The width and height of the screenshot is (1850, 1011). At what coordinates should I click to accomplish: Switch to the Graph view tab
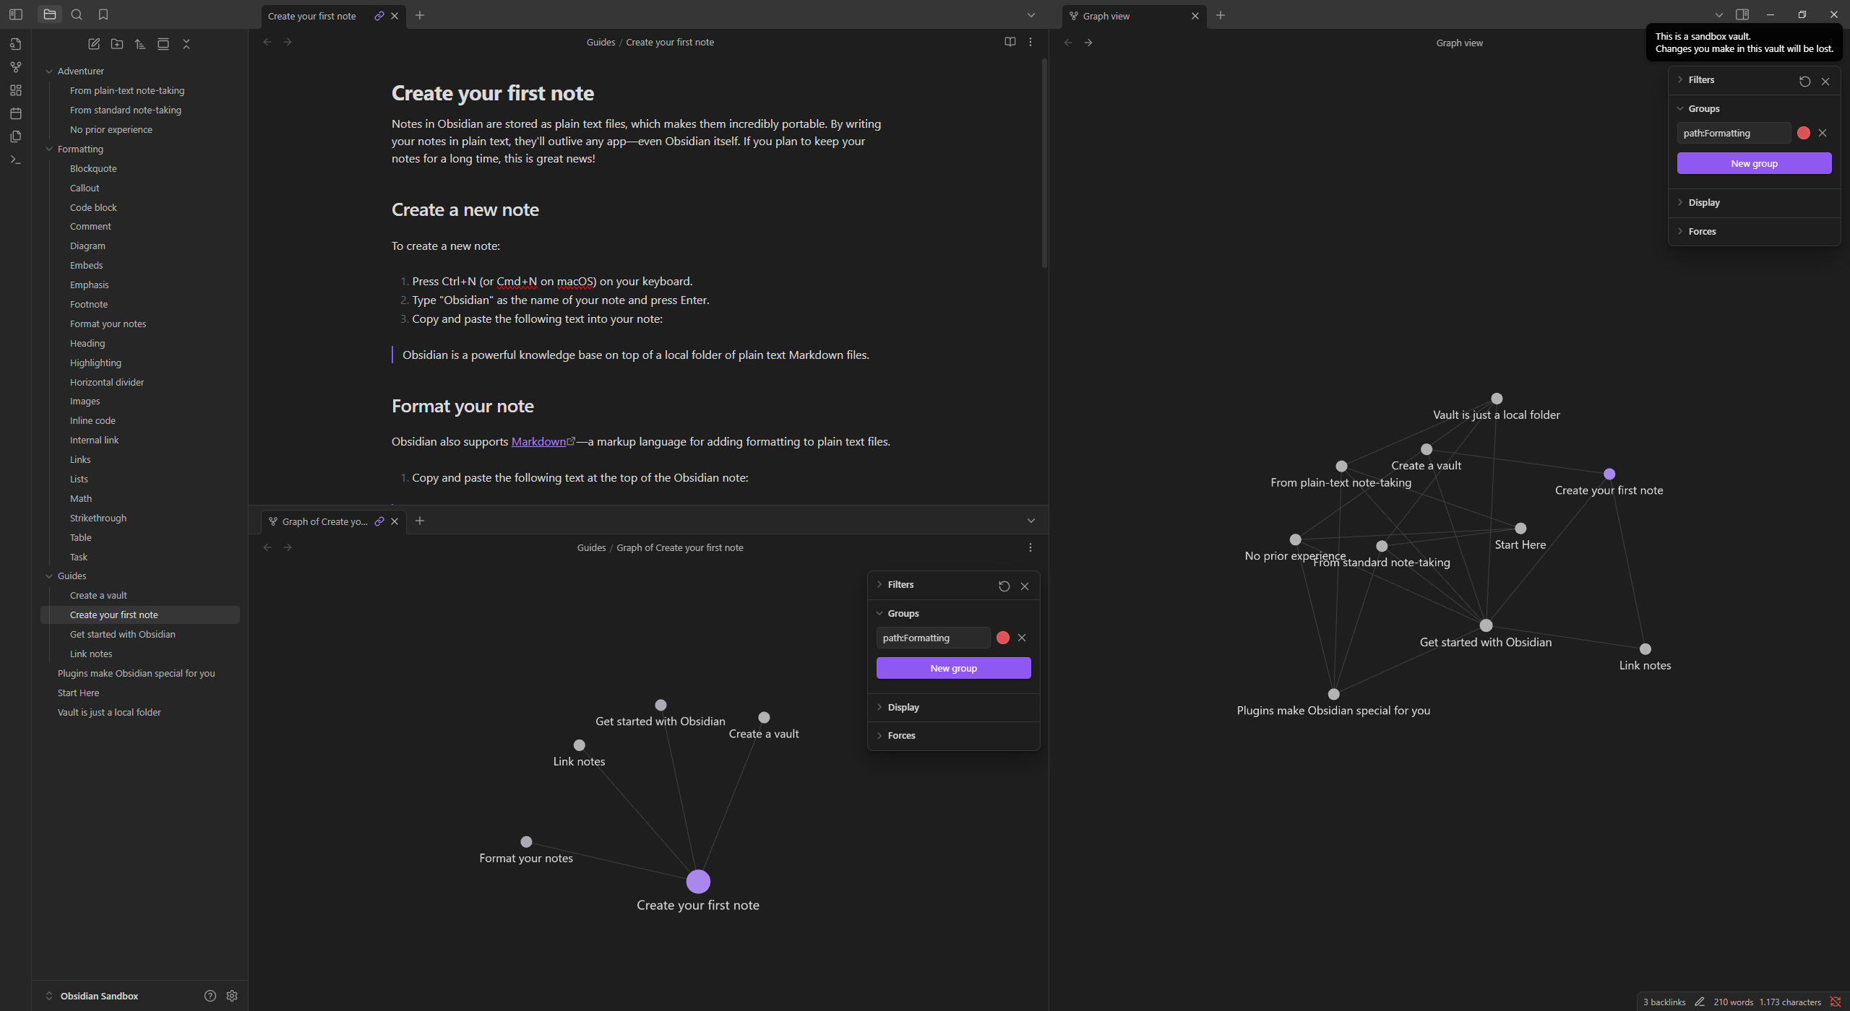pyautogui.click(x=1106, y=15)
